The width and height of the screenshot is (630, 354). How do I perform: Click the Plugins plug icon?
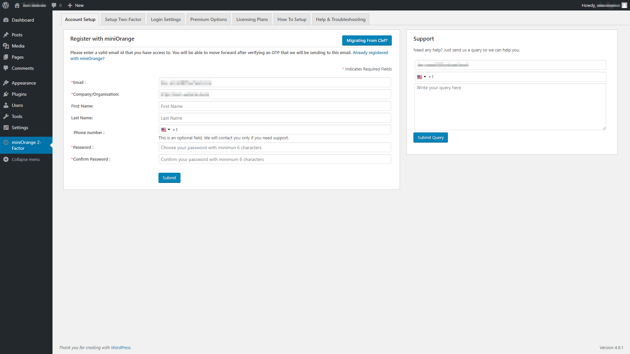6,94
